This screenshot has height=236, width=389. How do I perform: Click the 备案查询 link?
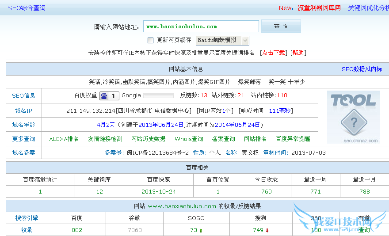point(223,139)
